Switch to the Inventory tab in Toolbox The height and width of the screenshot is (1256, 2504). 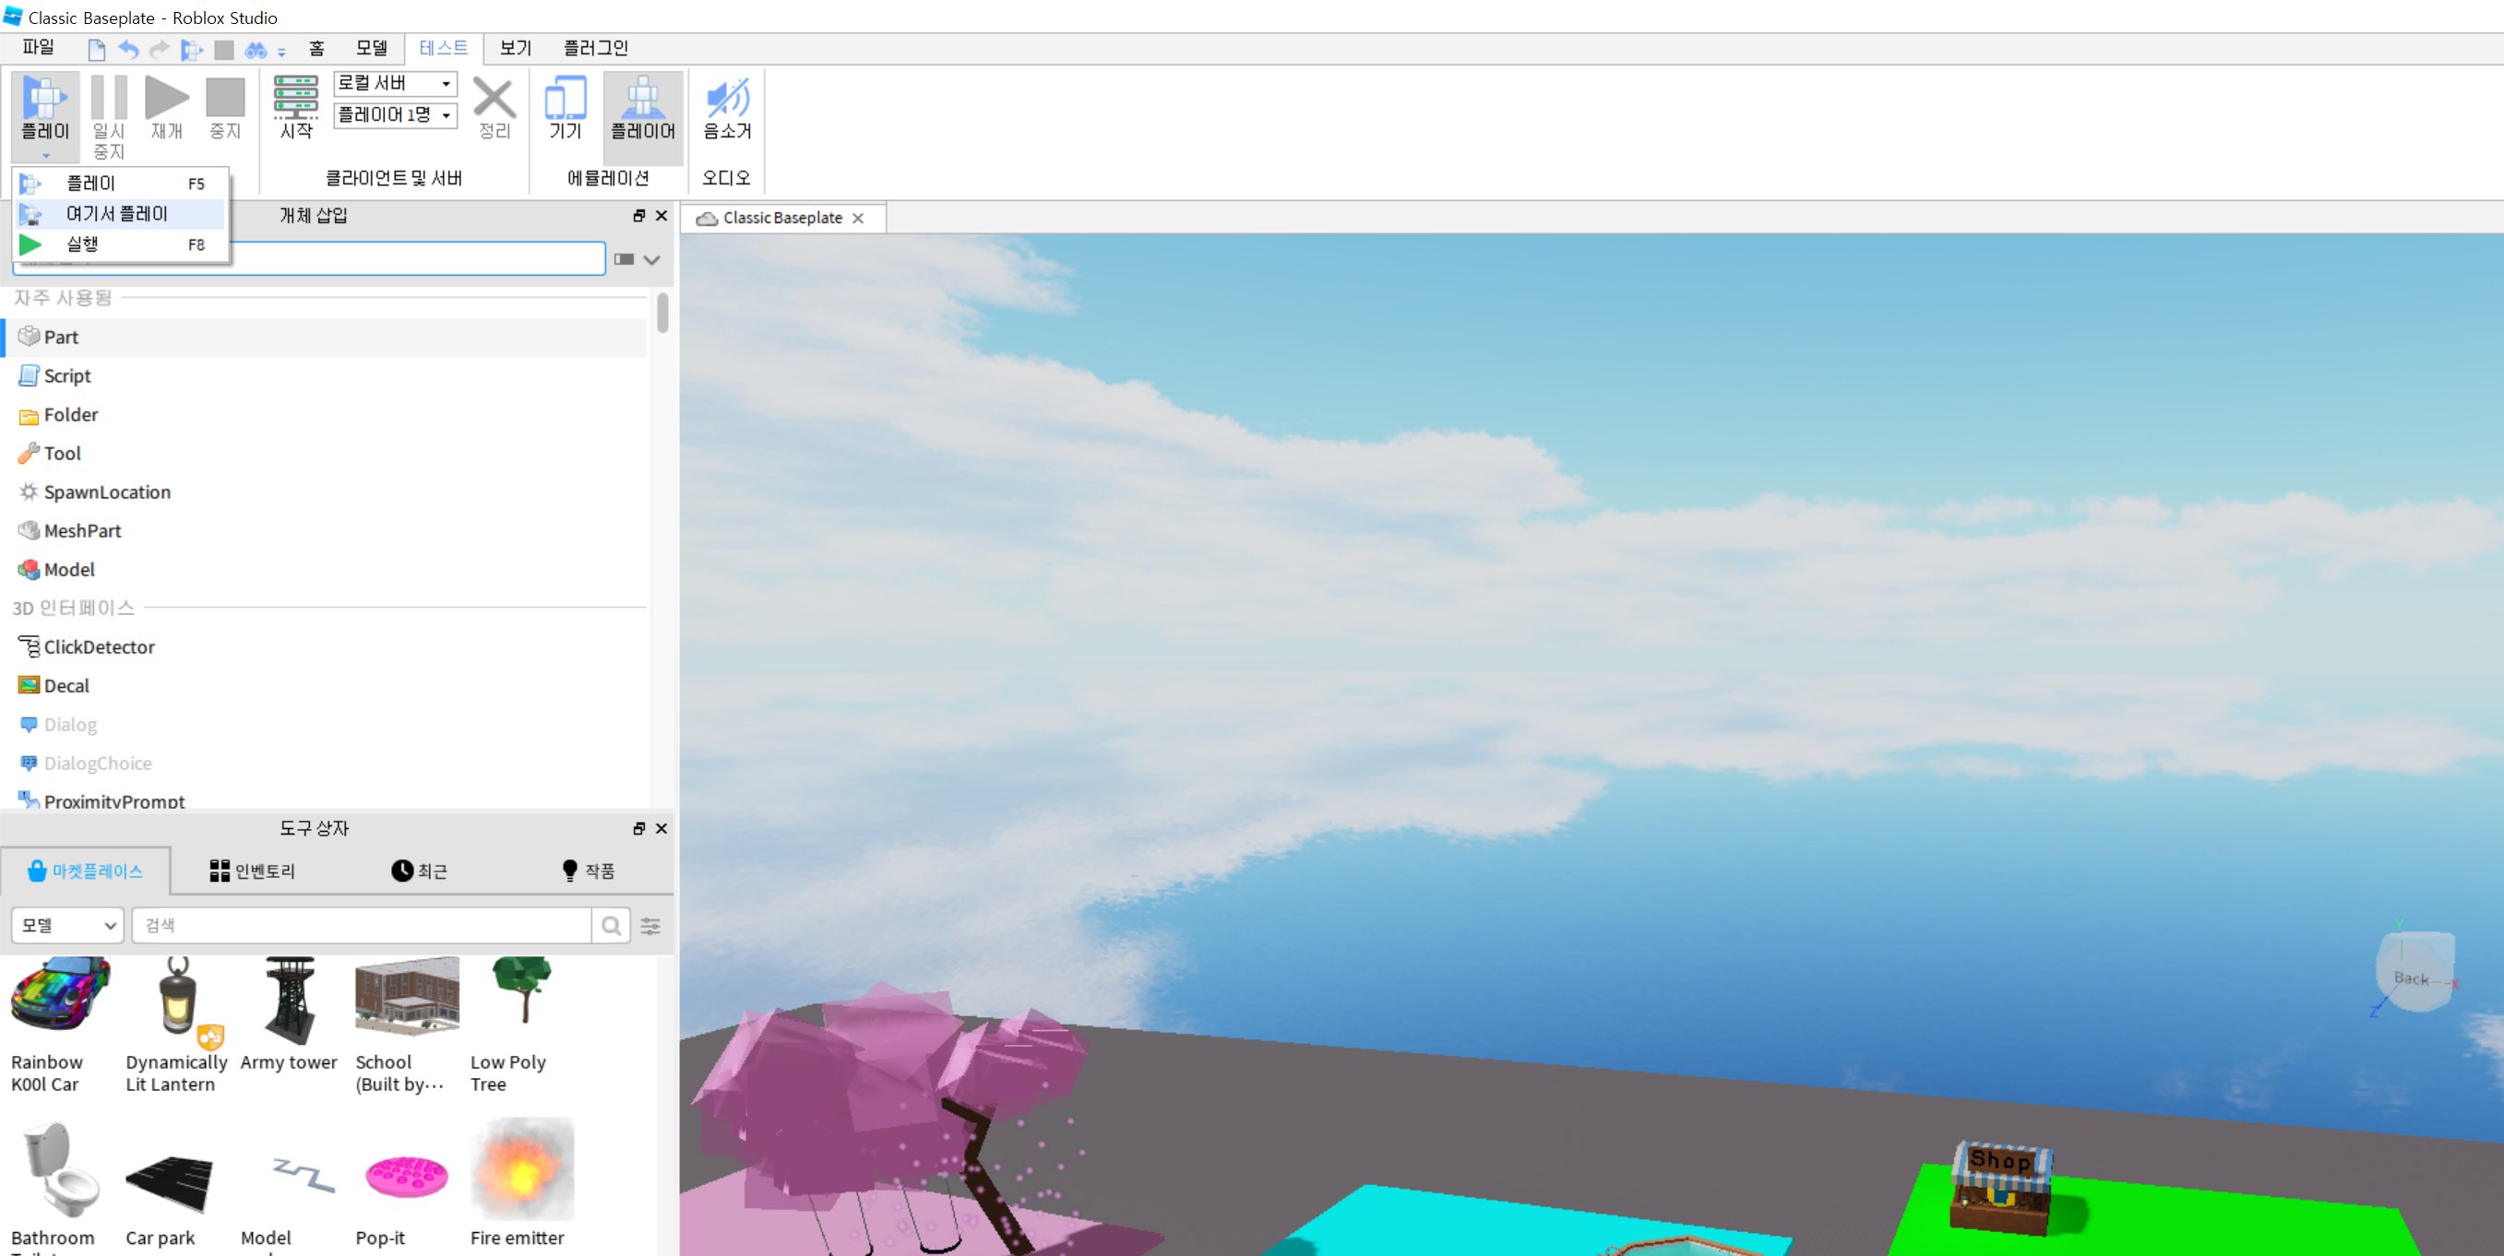point(253,871)
